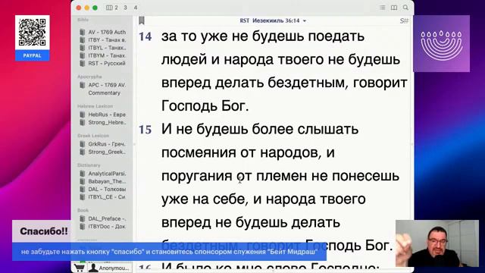Click the book icon beside Strong_Greek
Viewport: 485px width, 273px height.
click(x=83, y=152)
